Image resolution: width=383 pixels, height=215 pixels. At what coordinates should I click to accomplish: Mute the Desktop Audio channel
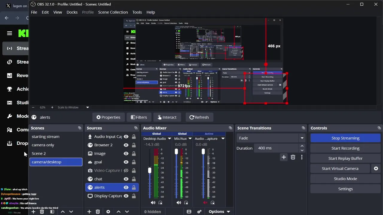click(x=153, y=203)
